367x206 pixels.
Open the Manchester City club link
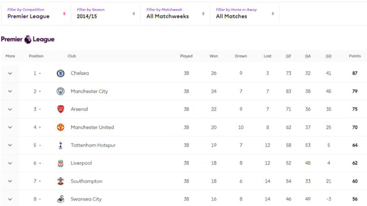tap(89, 92)
